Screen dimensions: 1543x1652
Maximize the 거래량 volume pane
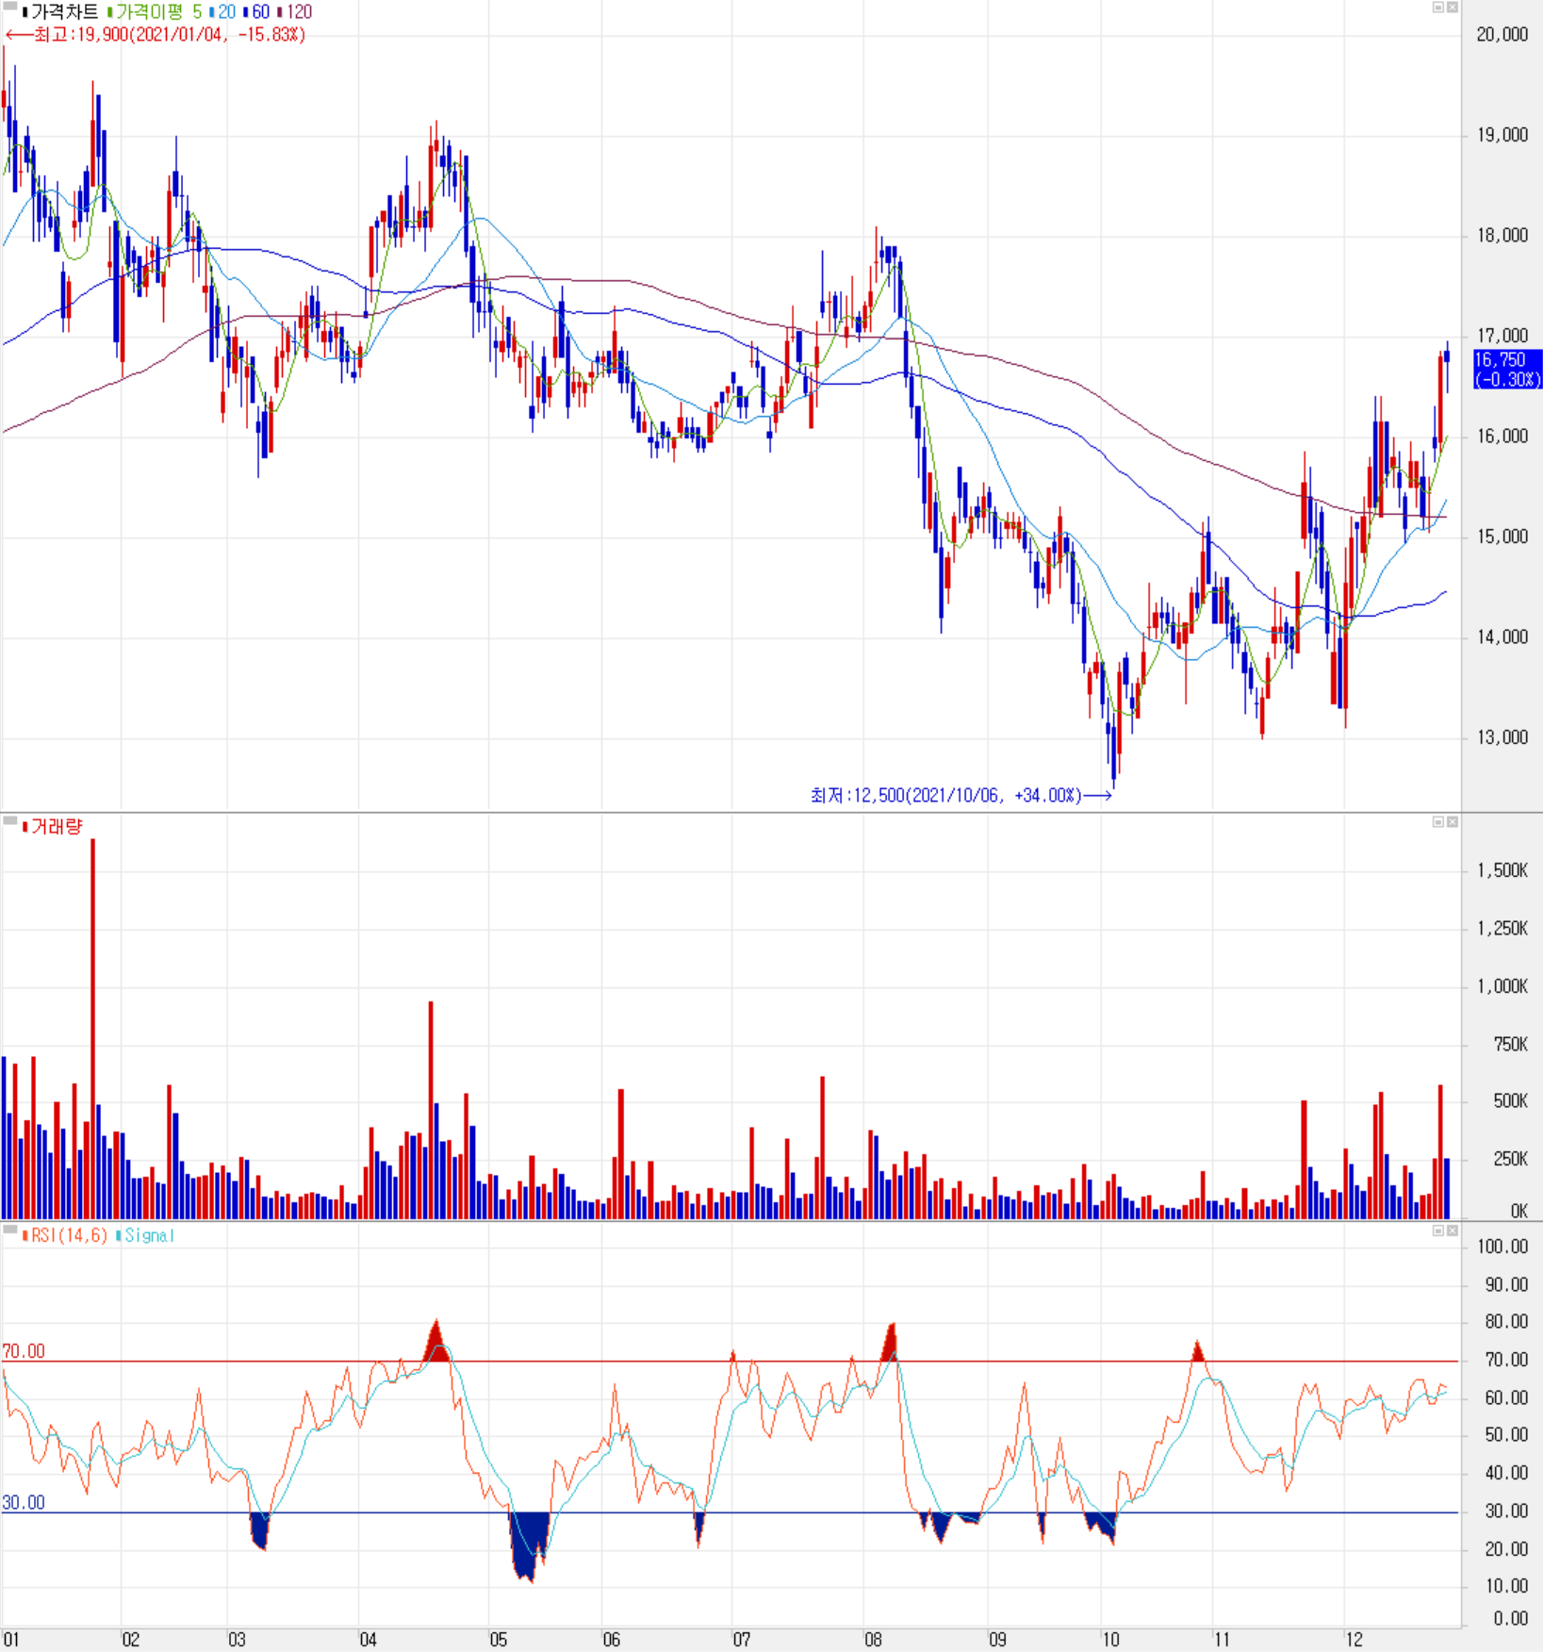pyautogui.click(x=1438, y=822)
